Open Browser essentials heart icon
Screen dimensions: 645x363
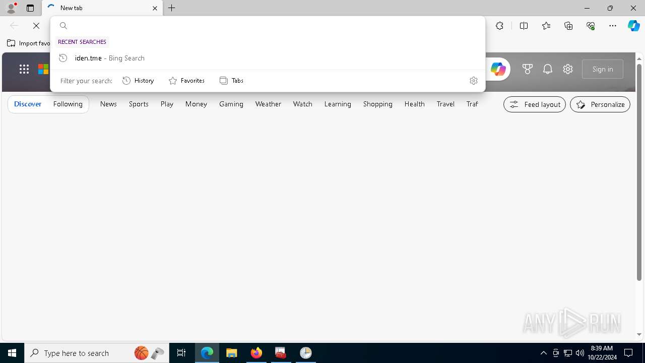click(591, 26)
